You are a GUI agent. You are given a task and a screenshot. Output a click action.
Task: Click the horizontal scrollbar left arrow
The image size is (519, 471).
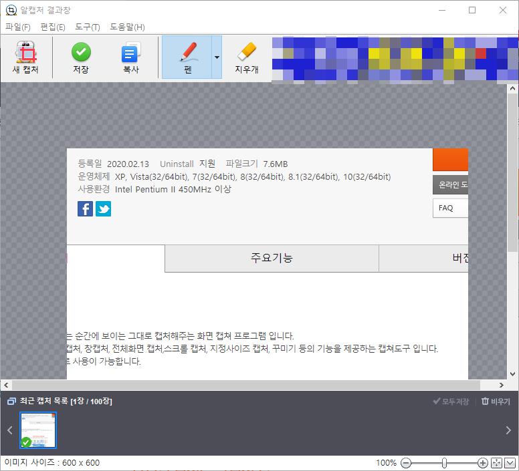pyautogui.click(x=6, y=385)
